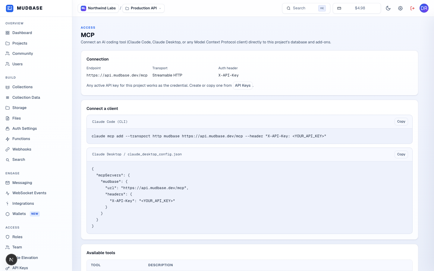Click the Projects folder icon

[x=8, y=43]
